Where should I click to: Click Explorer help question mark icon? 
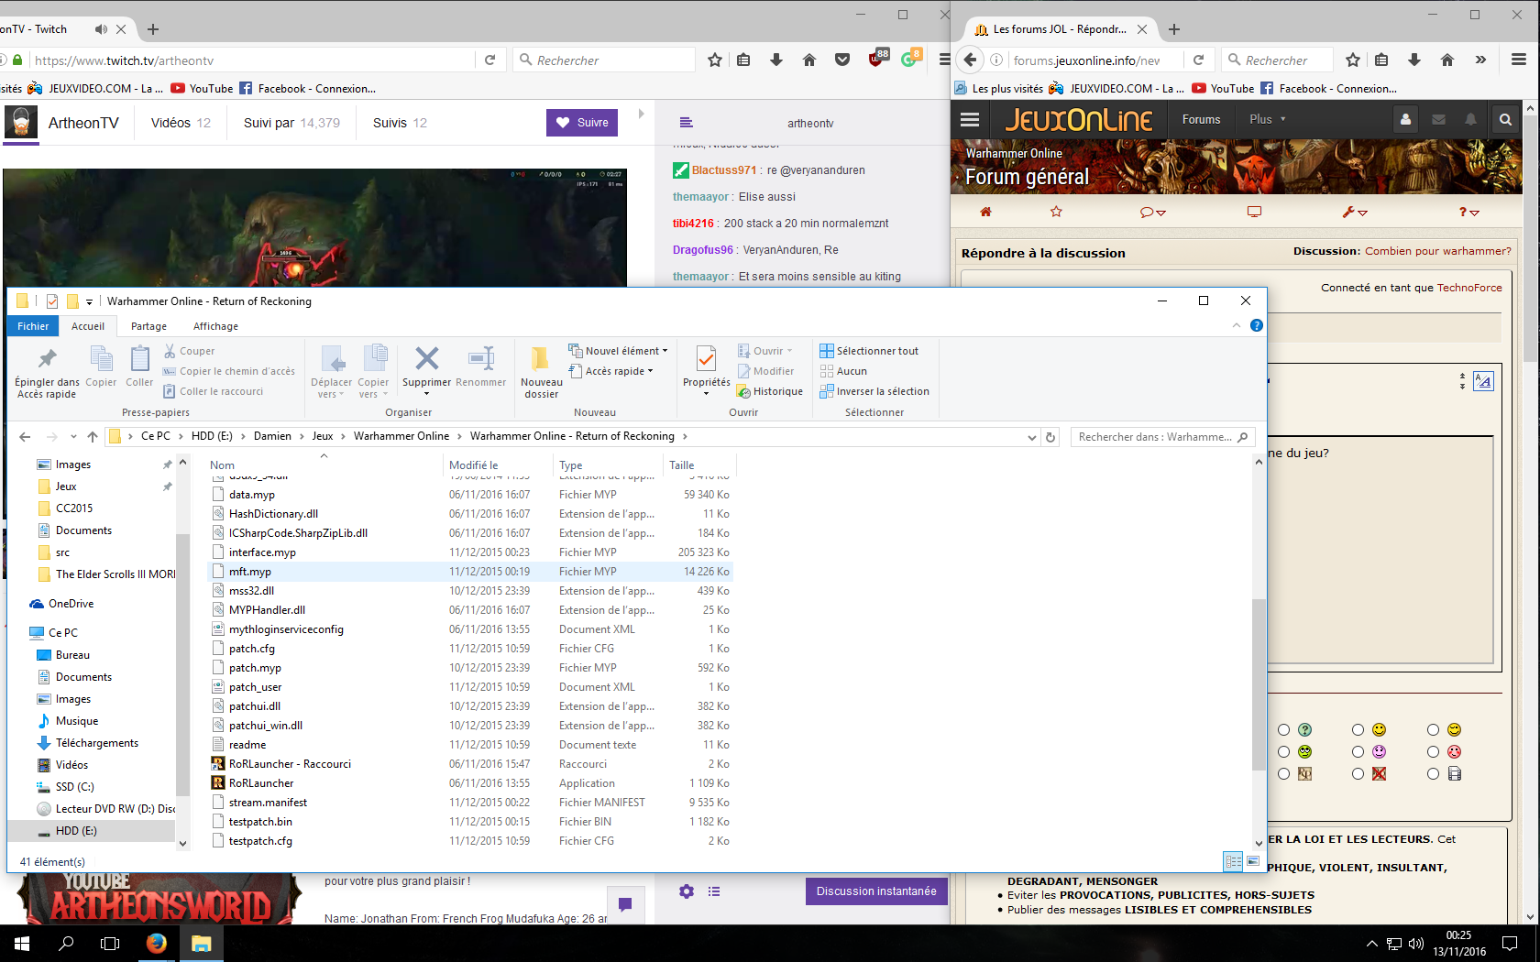click(1257, 325)
